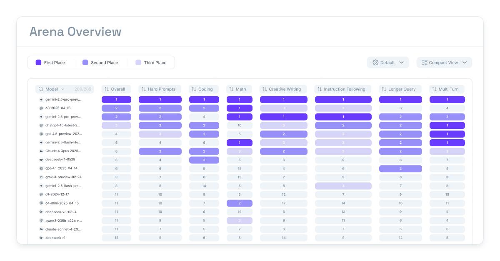This screenshot has width=500, height=261.
Task: Click gpt-4.1 Longer Query rank 2 cell
Action: (x=400, y=168)
